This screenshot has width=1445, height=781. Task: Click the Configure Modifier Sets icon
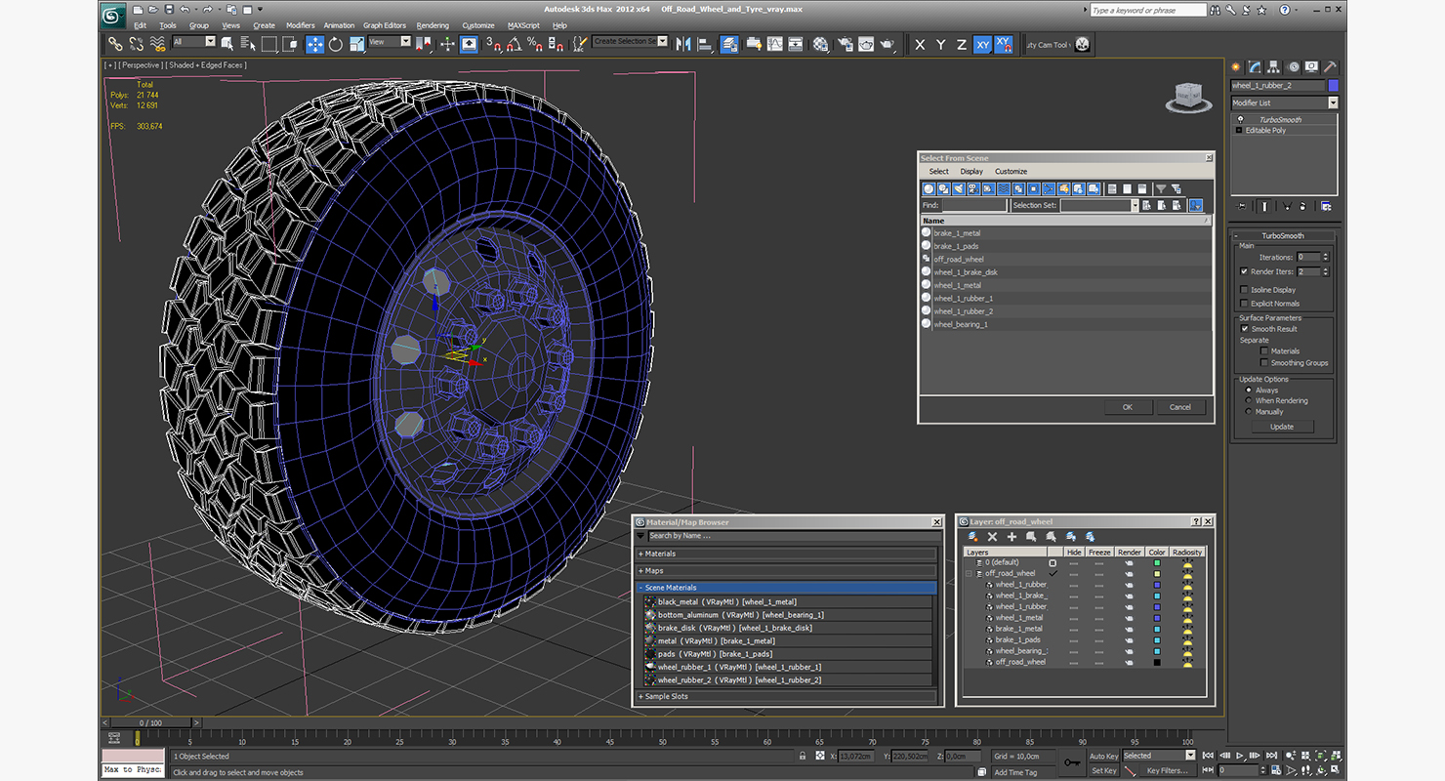click(1326, 206)
